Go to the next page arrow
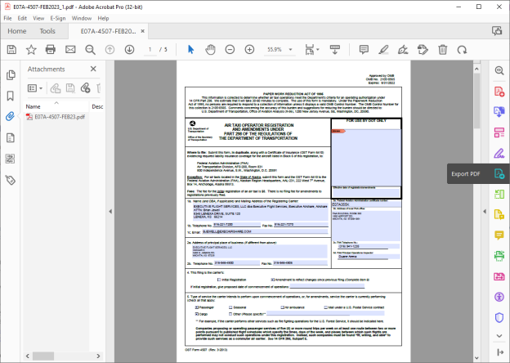 click(129, 49)
